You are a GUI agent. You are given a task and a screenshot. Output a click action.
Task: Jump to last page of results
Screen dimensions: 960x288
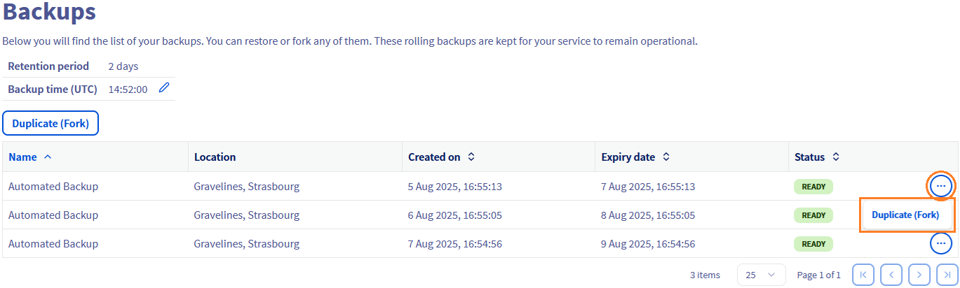click(x=947, y=275)
